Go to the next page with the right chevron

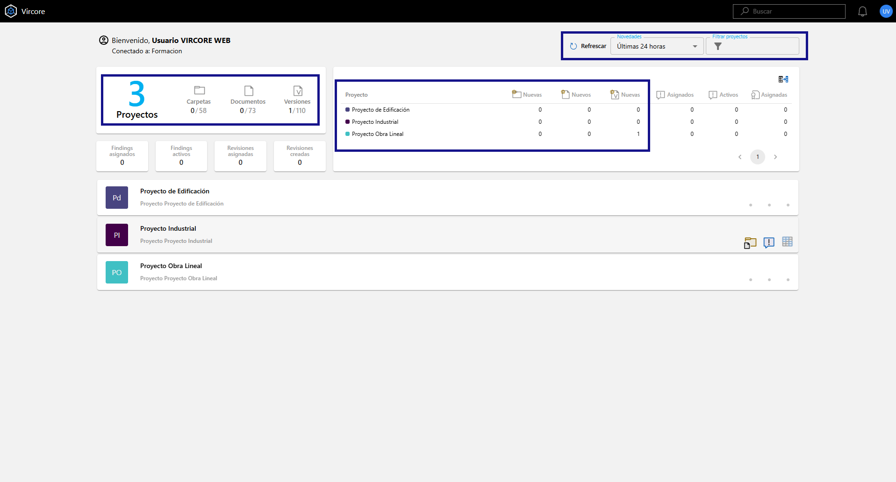(x=775, y=157)
